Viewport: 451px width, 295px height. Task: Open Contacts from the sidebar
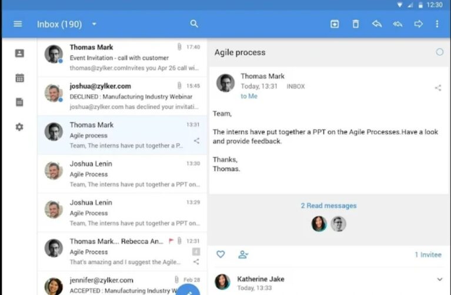[x=19, y=54]
